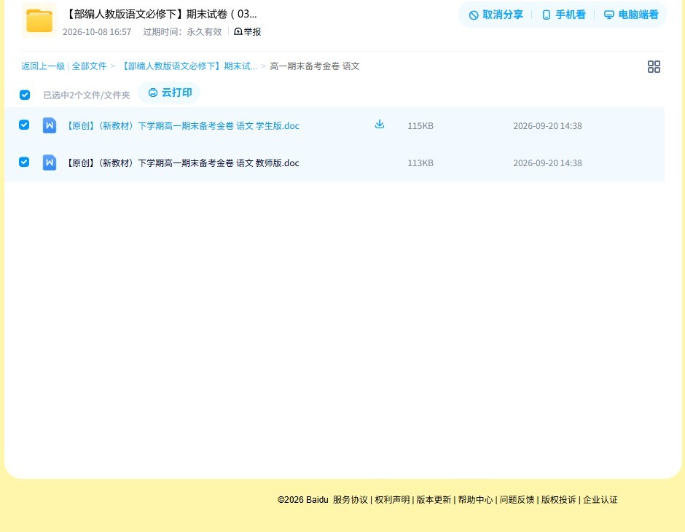This screenshot has height=532, width=685.
Task: Uncheck the select-all files checkbox
Action: coord(25,95)
